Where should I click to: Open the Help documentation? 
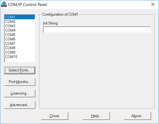[96, 116]
